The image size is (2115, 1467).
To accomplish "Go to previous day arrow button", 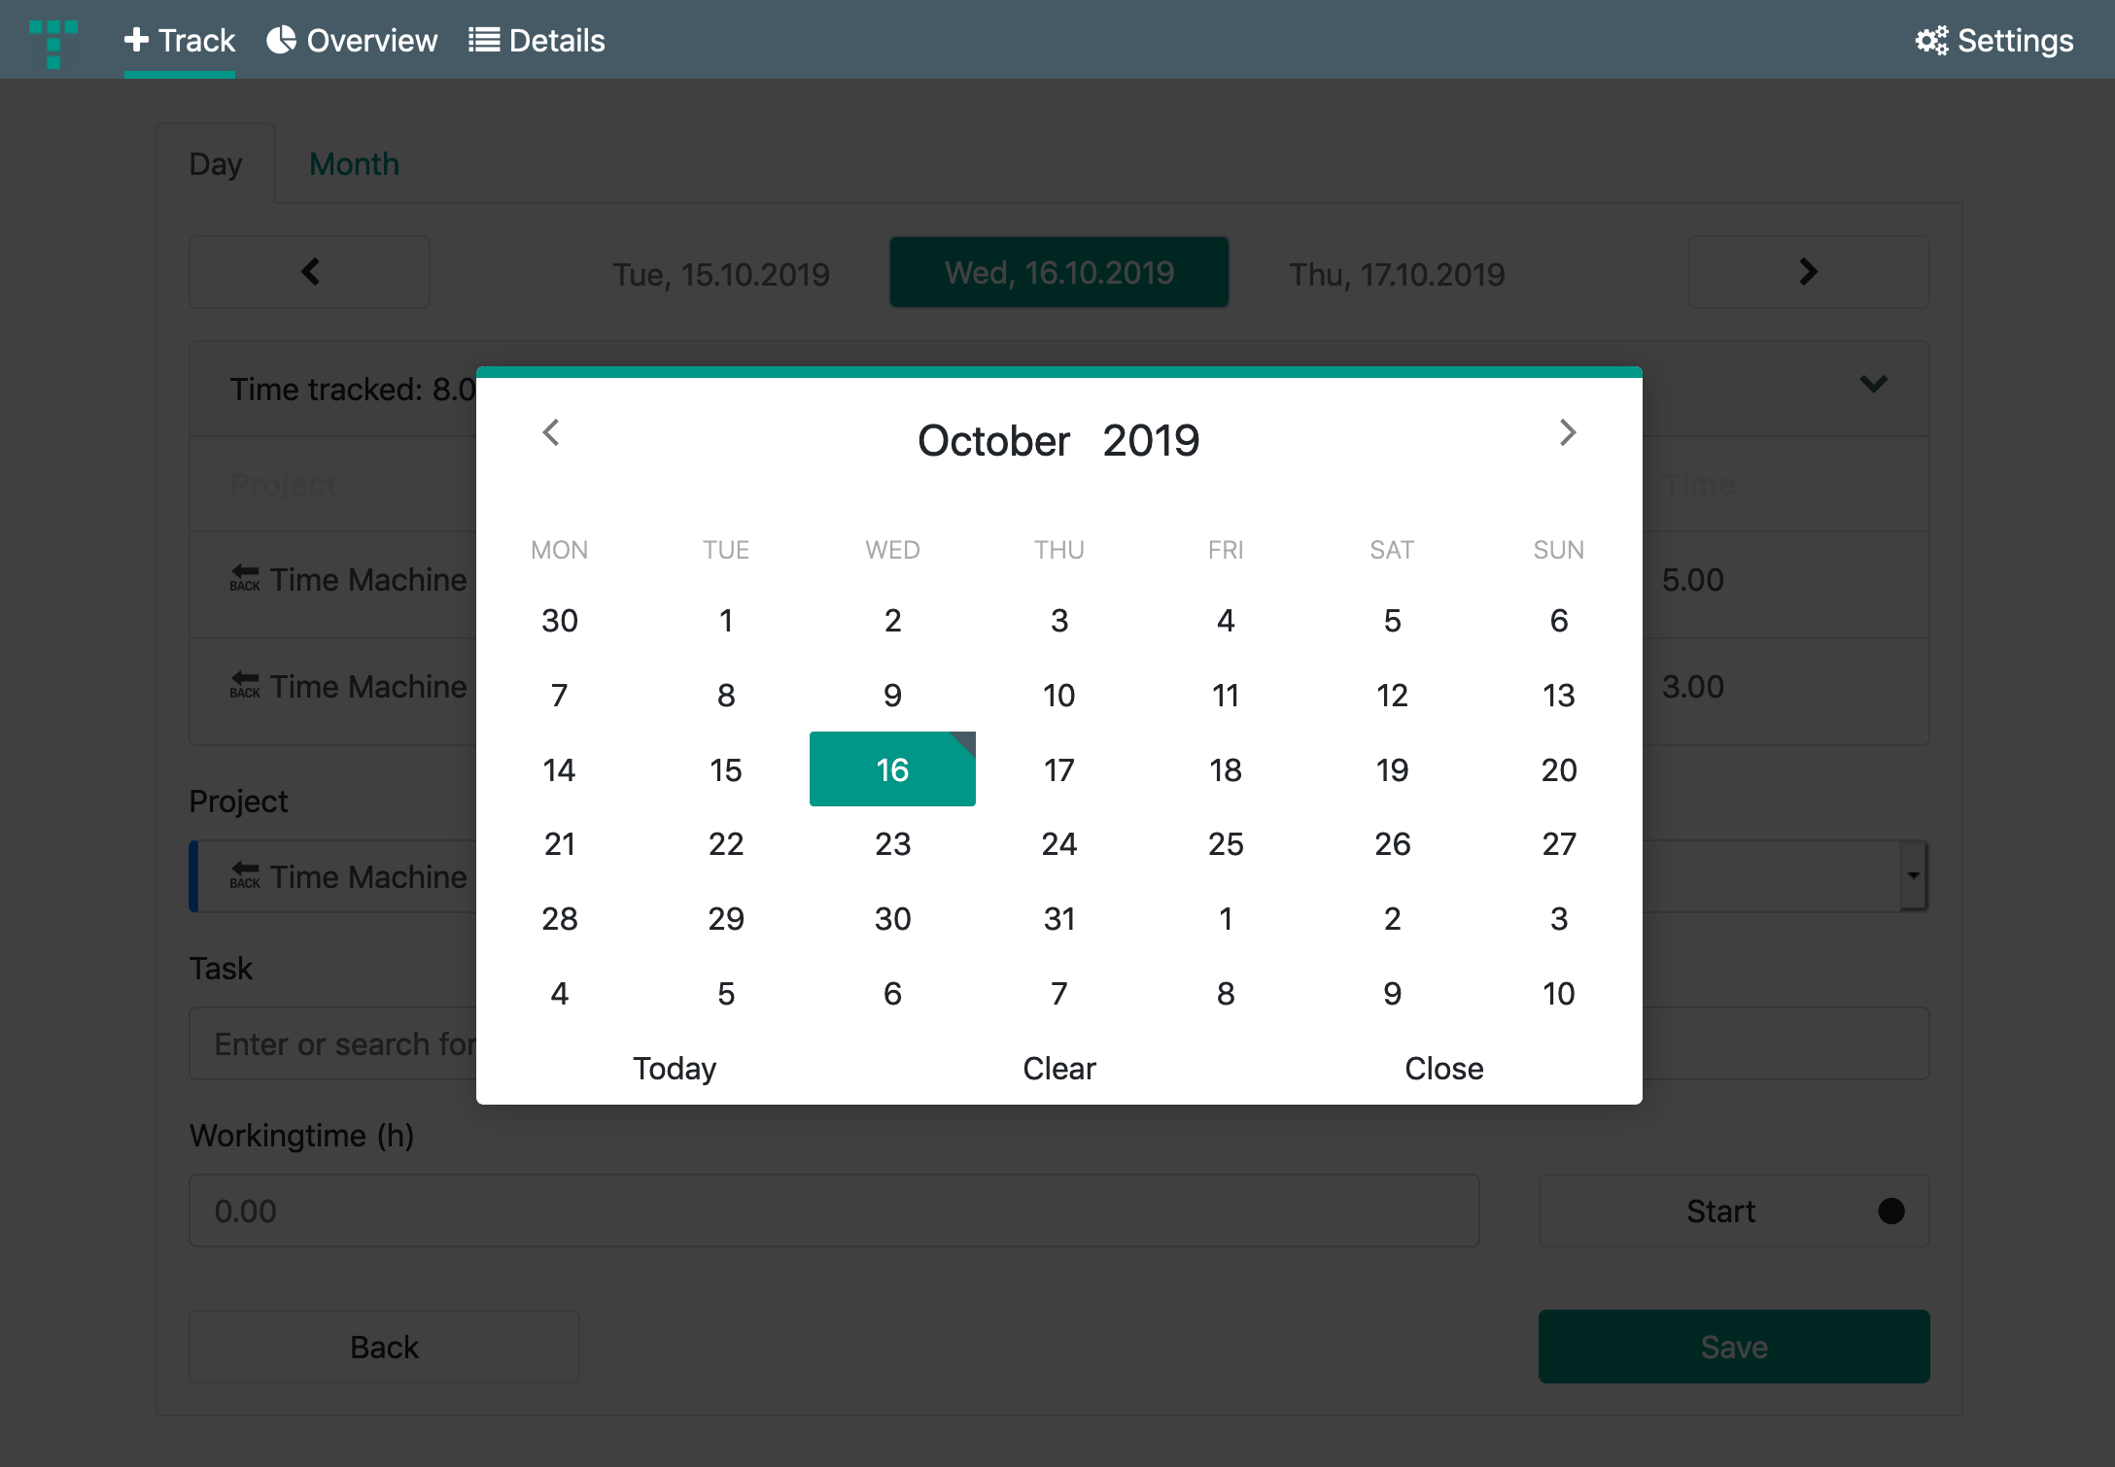I will coord(310,272).
